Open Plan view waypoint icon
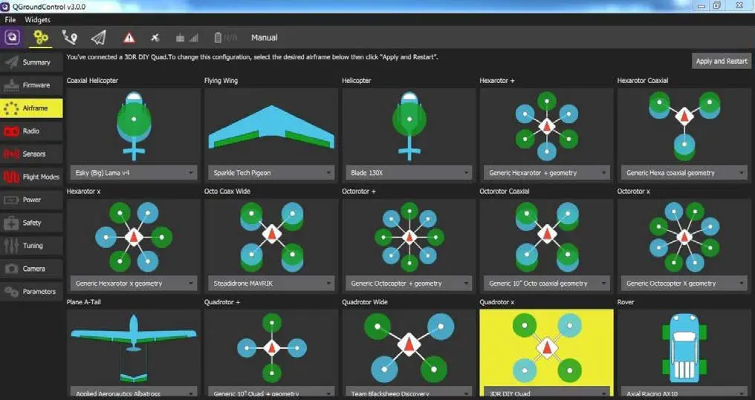This screenshot has height=400, width=755. coord(70,37)
